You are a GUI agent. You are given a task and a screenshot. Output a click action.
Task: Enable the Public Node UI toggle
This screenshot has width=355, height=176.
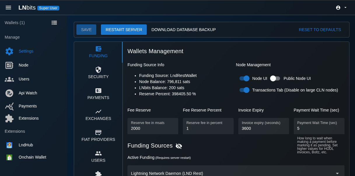point(274,78)
